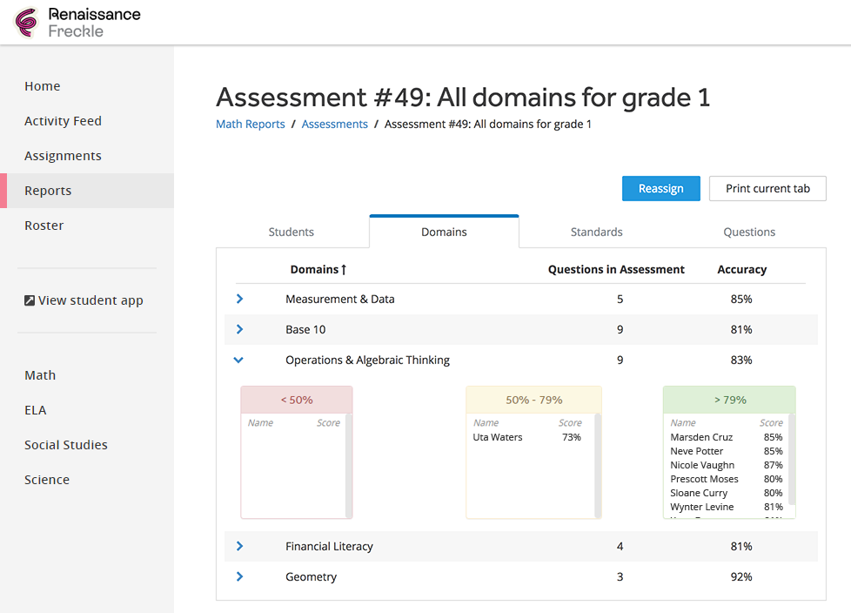Click student Neve Potter

coord(696,451)
